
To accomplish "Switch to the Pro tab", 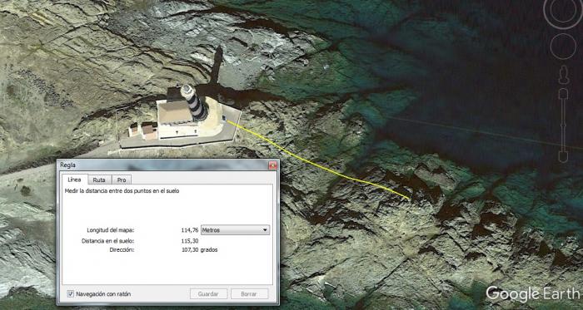I will (x=122, y=180).
